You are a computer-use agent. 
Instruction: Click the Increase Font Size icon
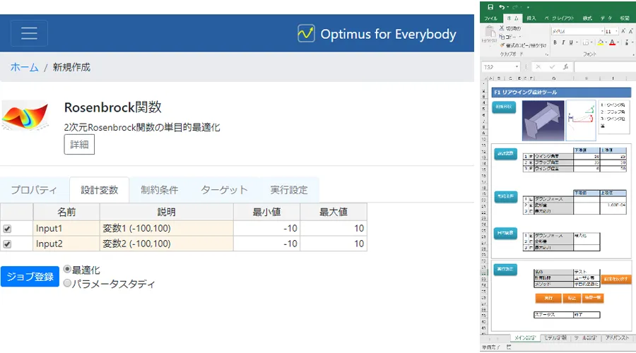[623, 31]
